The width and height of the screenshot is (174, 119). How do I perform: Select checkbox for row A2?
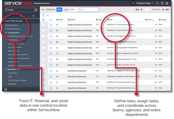[43, 30]
